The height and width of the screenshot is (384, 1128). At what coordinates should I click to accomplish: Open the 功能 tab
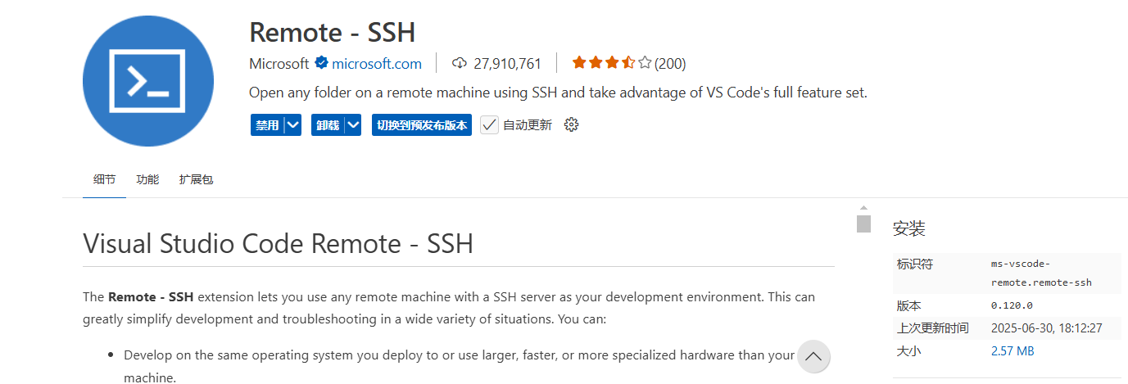147,179
